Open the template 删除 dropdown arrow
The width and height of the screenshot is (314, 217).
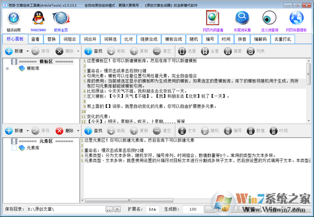[x=78, y=51]
